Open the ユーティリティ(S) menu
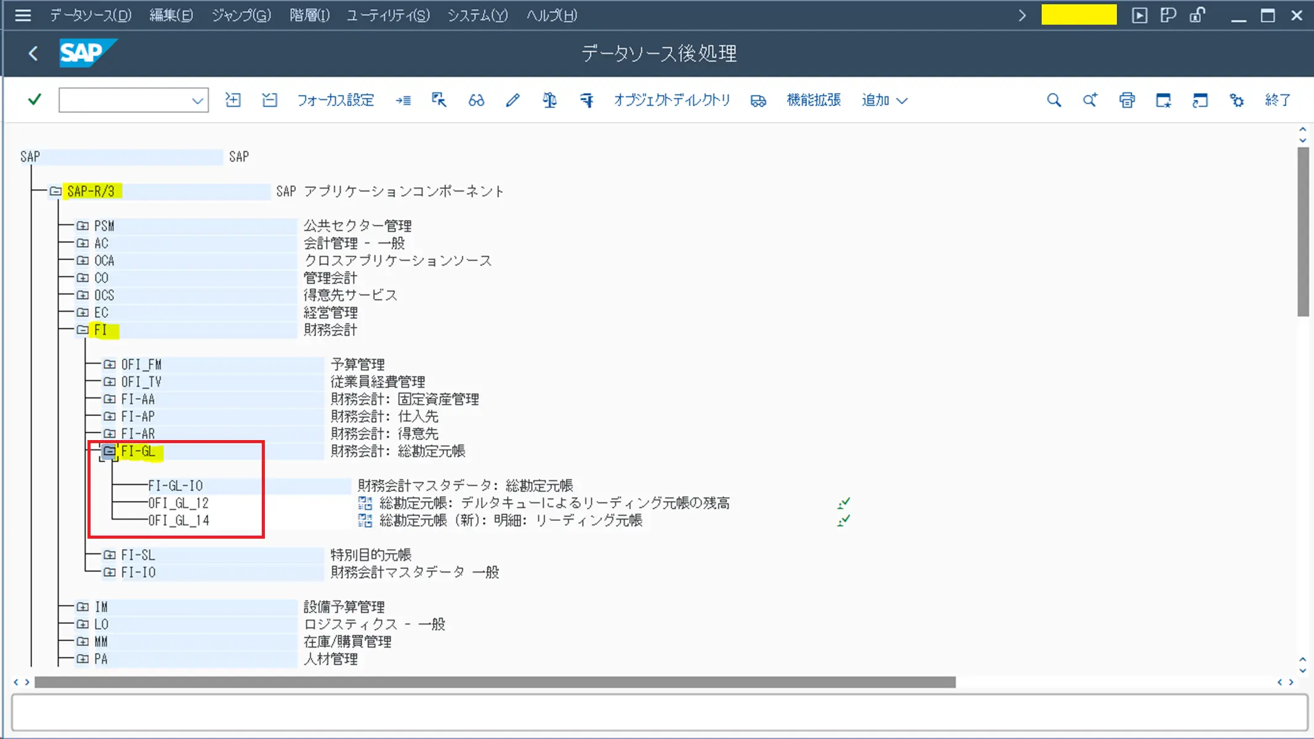 point(388,15)
